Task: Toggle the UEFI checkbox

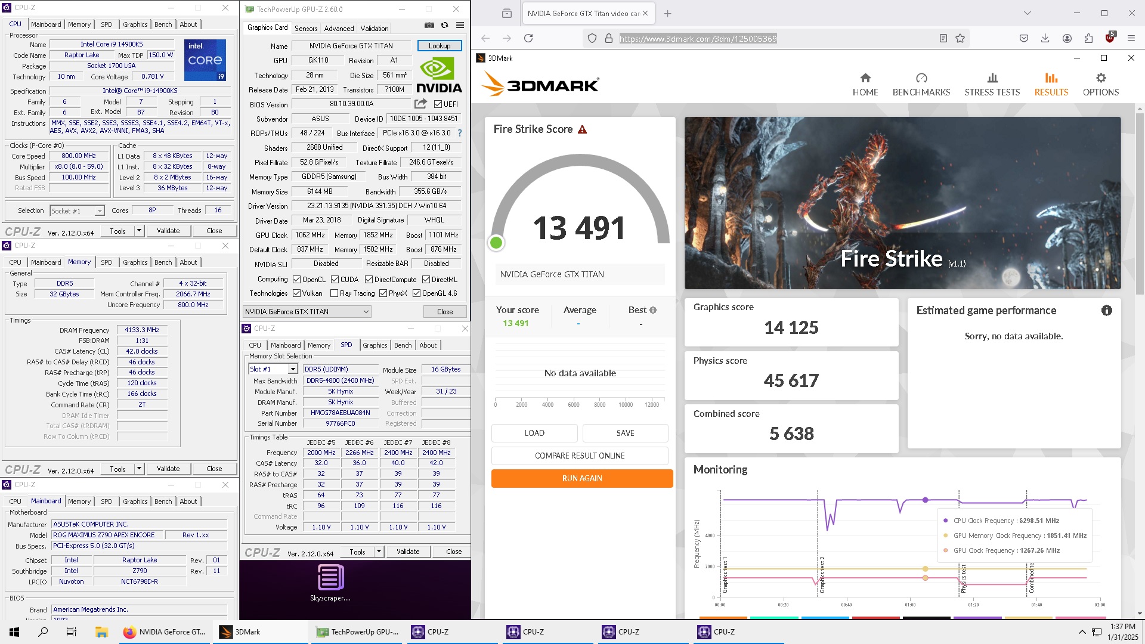Action: coord(438,104)
